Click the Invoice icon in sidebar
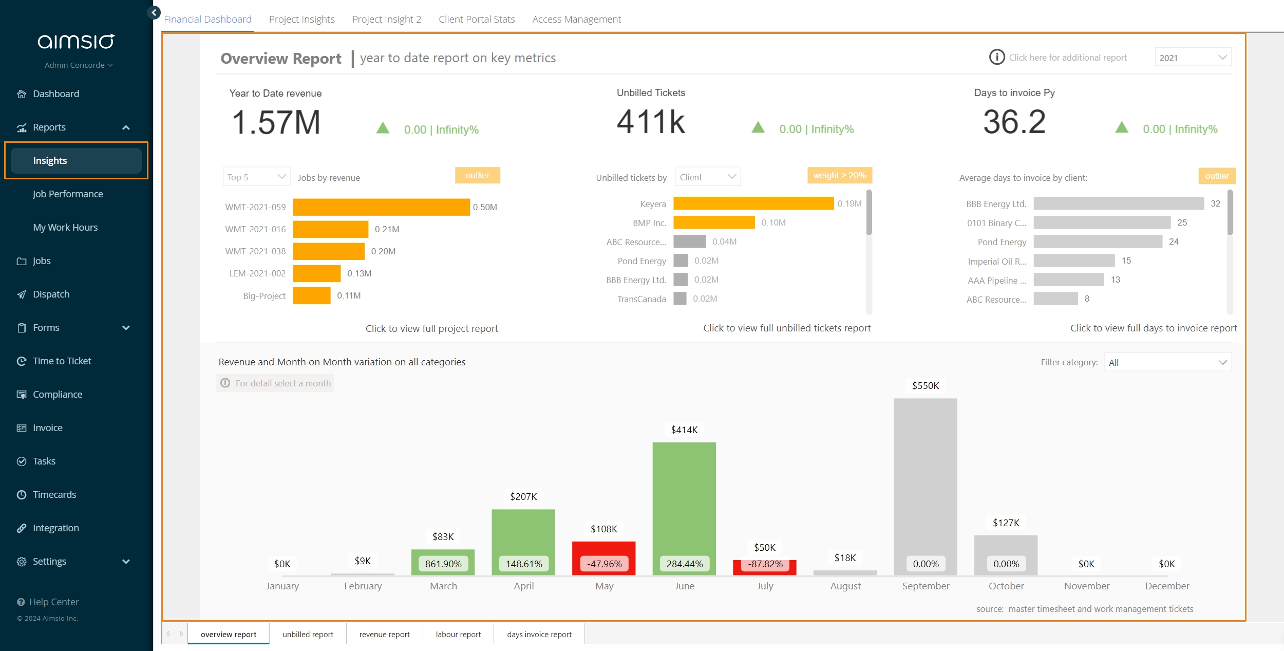 click(x=22, y=428)
